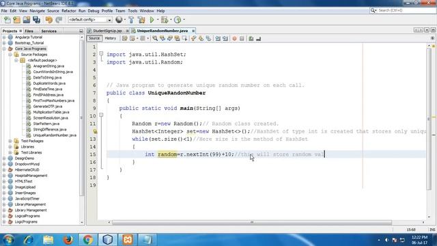The height and width of the screenshot is (246, 437).
Task: Open the File menu
Action: click(4, 11)
